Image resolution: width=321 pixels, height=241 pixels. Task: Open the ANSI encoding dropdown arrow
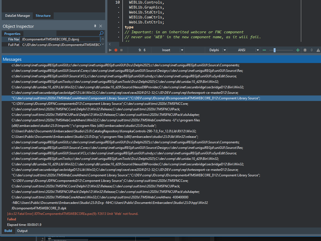[258, 50]
